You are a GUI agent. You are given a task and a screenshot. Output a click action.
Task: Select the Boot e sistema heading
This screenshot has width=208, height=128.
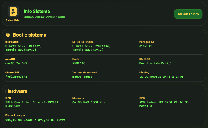click(30, 35)
